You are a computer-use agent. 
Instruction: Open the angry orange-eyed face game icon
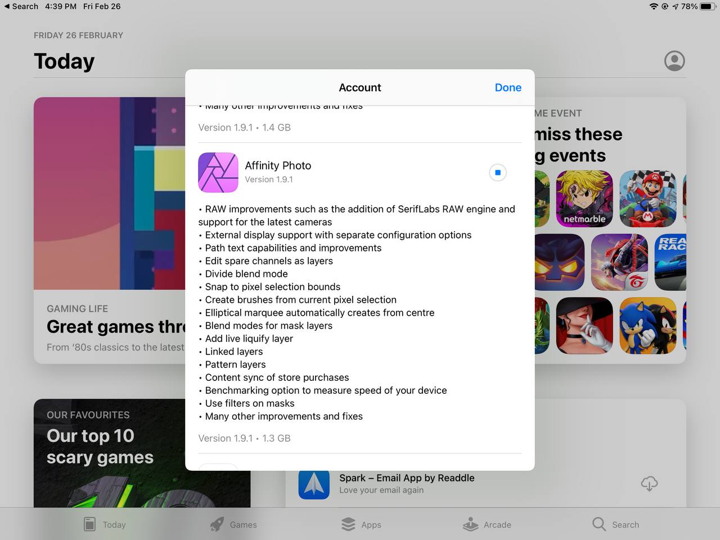(x=559, y=262)
